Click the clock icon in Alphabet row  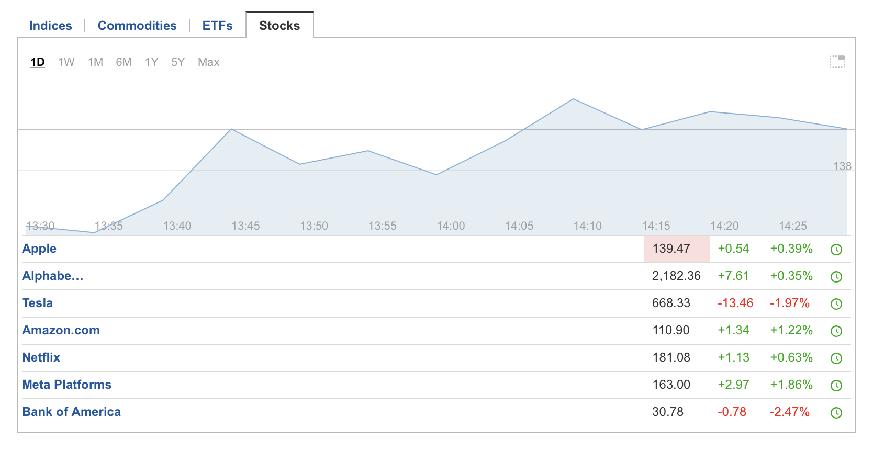coord(836,277)
